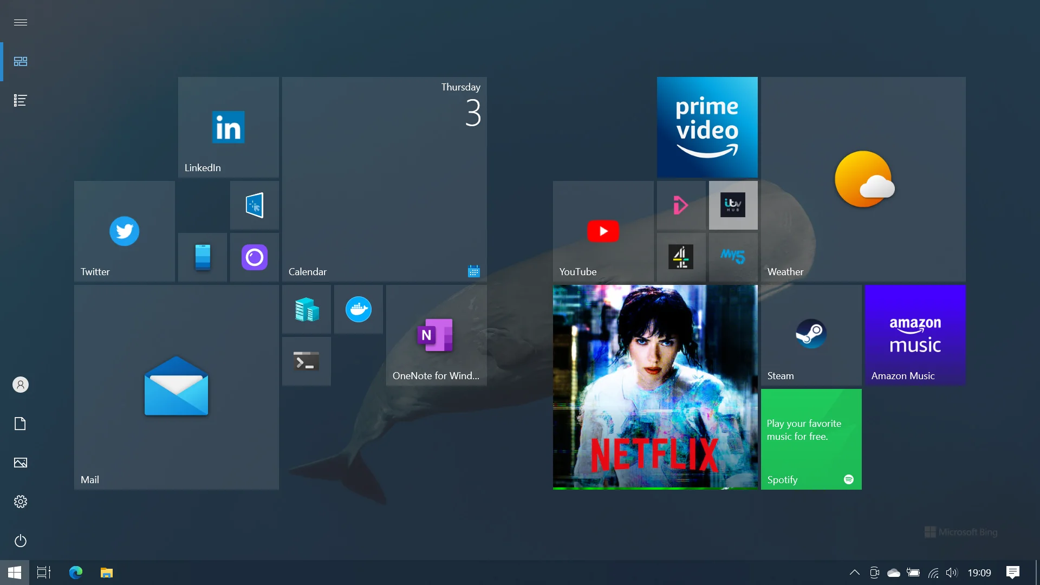Expand the Start hamburger menu
1040x585 pixels.
point(21,22)
